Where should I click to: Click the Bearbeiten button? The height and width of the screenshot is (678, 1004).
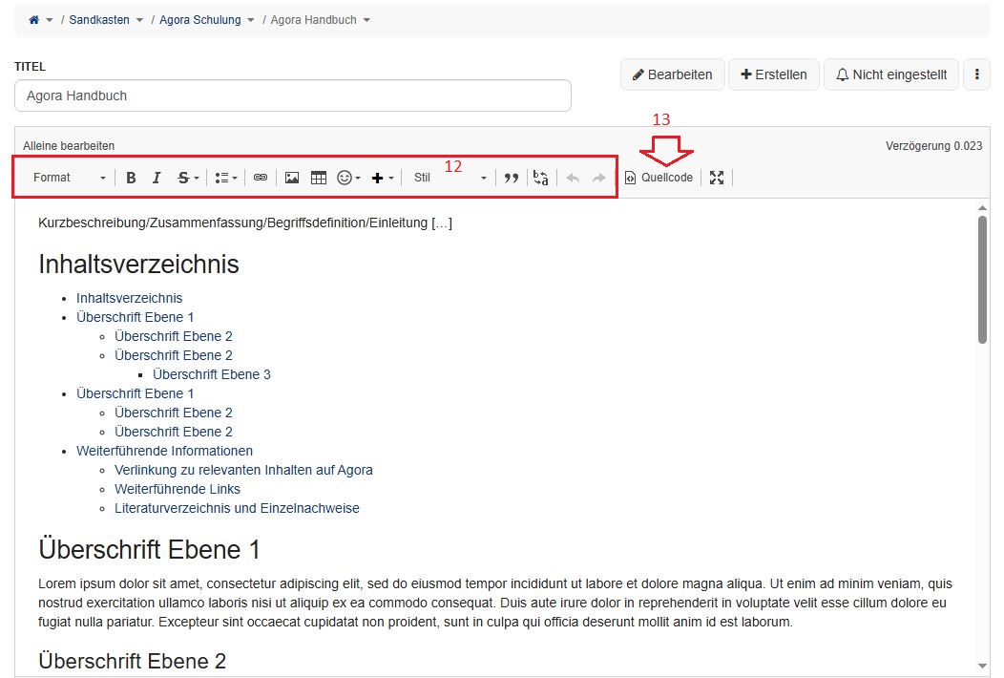672,74
